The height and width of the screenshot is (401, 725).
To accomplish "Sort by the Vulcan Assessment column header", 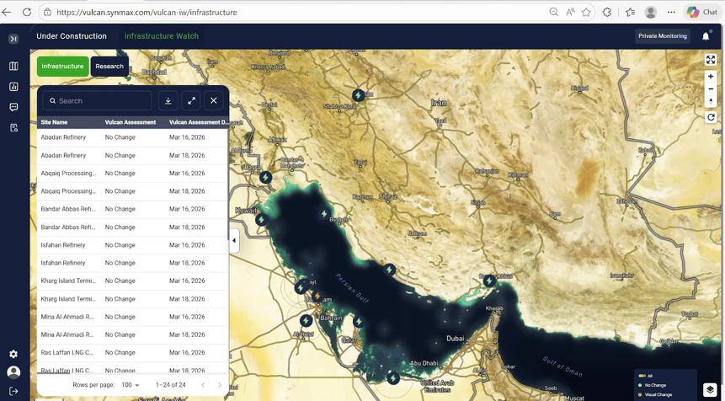I will pos(131,122).
